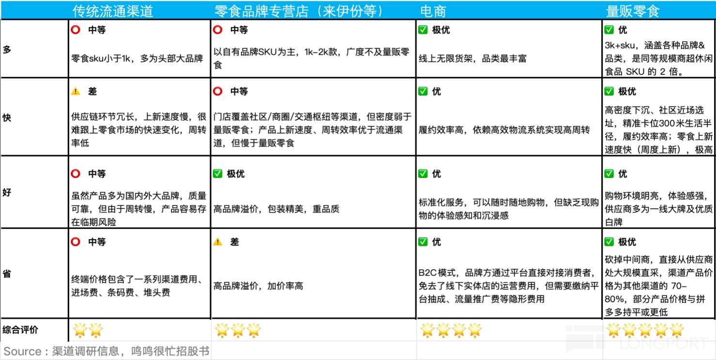The height and width of the screenshot is (360, 716).
Task: Click the green checkmark icon in 电商 省 row
Action: tap(423, 242)
